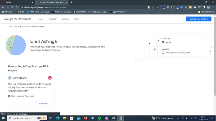
Task: Open the Windows Start menu
Action: (x=3, y=118)
